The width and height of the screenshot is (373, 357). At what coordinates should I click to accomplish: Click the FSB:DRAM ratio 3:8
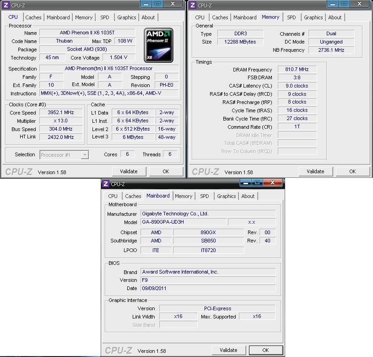tap(297, 77)
